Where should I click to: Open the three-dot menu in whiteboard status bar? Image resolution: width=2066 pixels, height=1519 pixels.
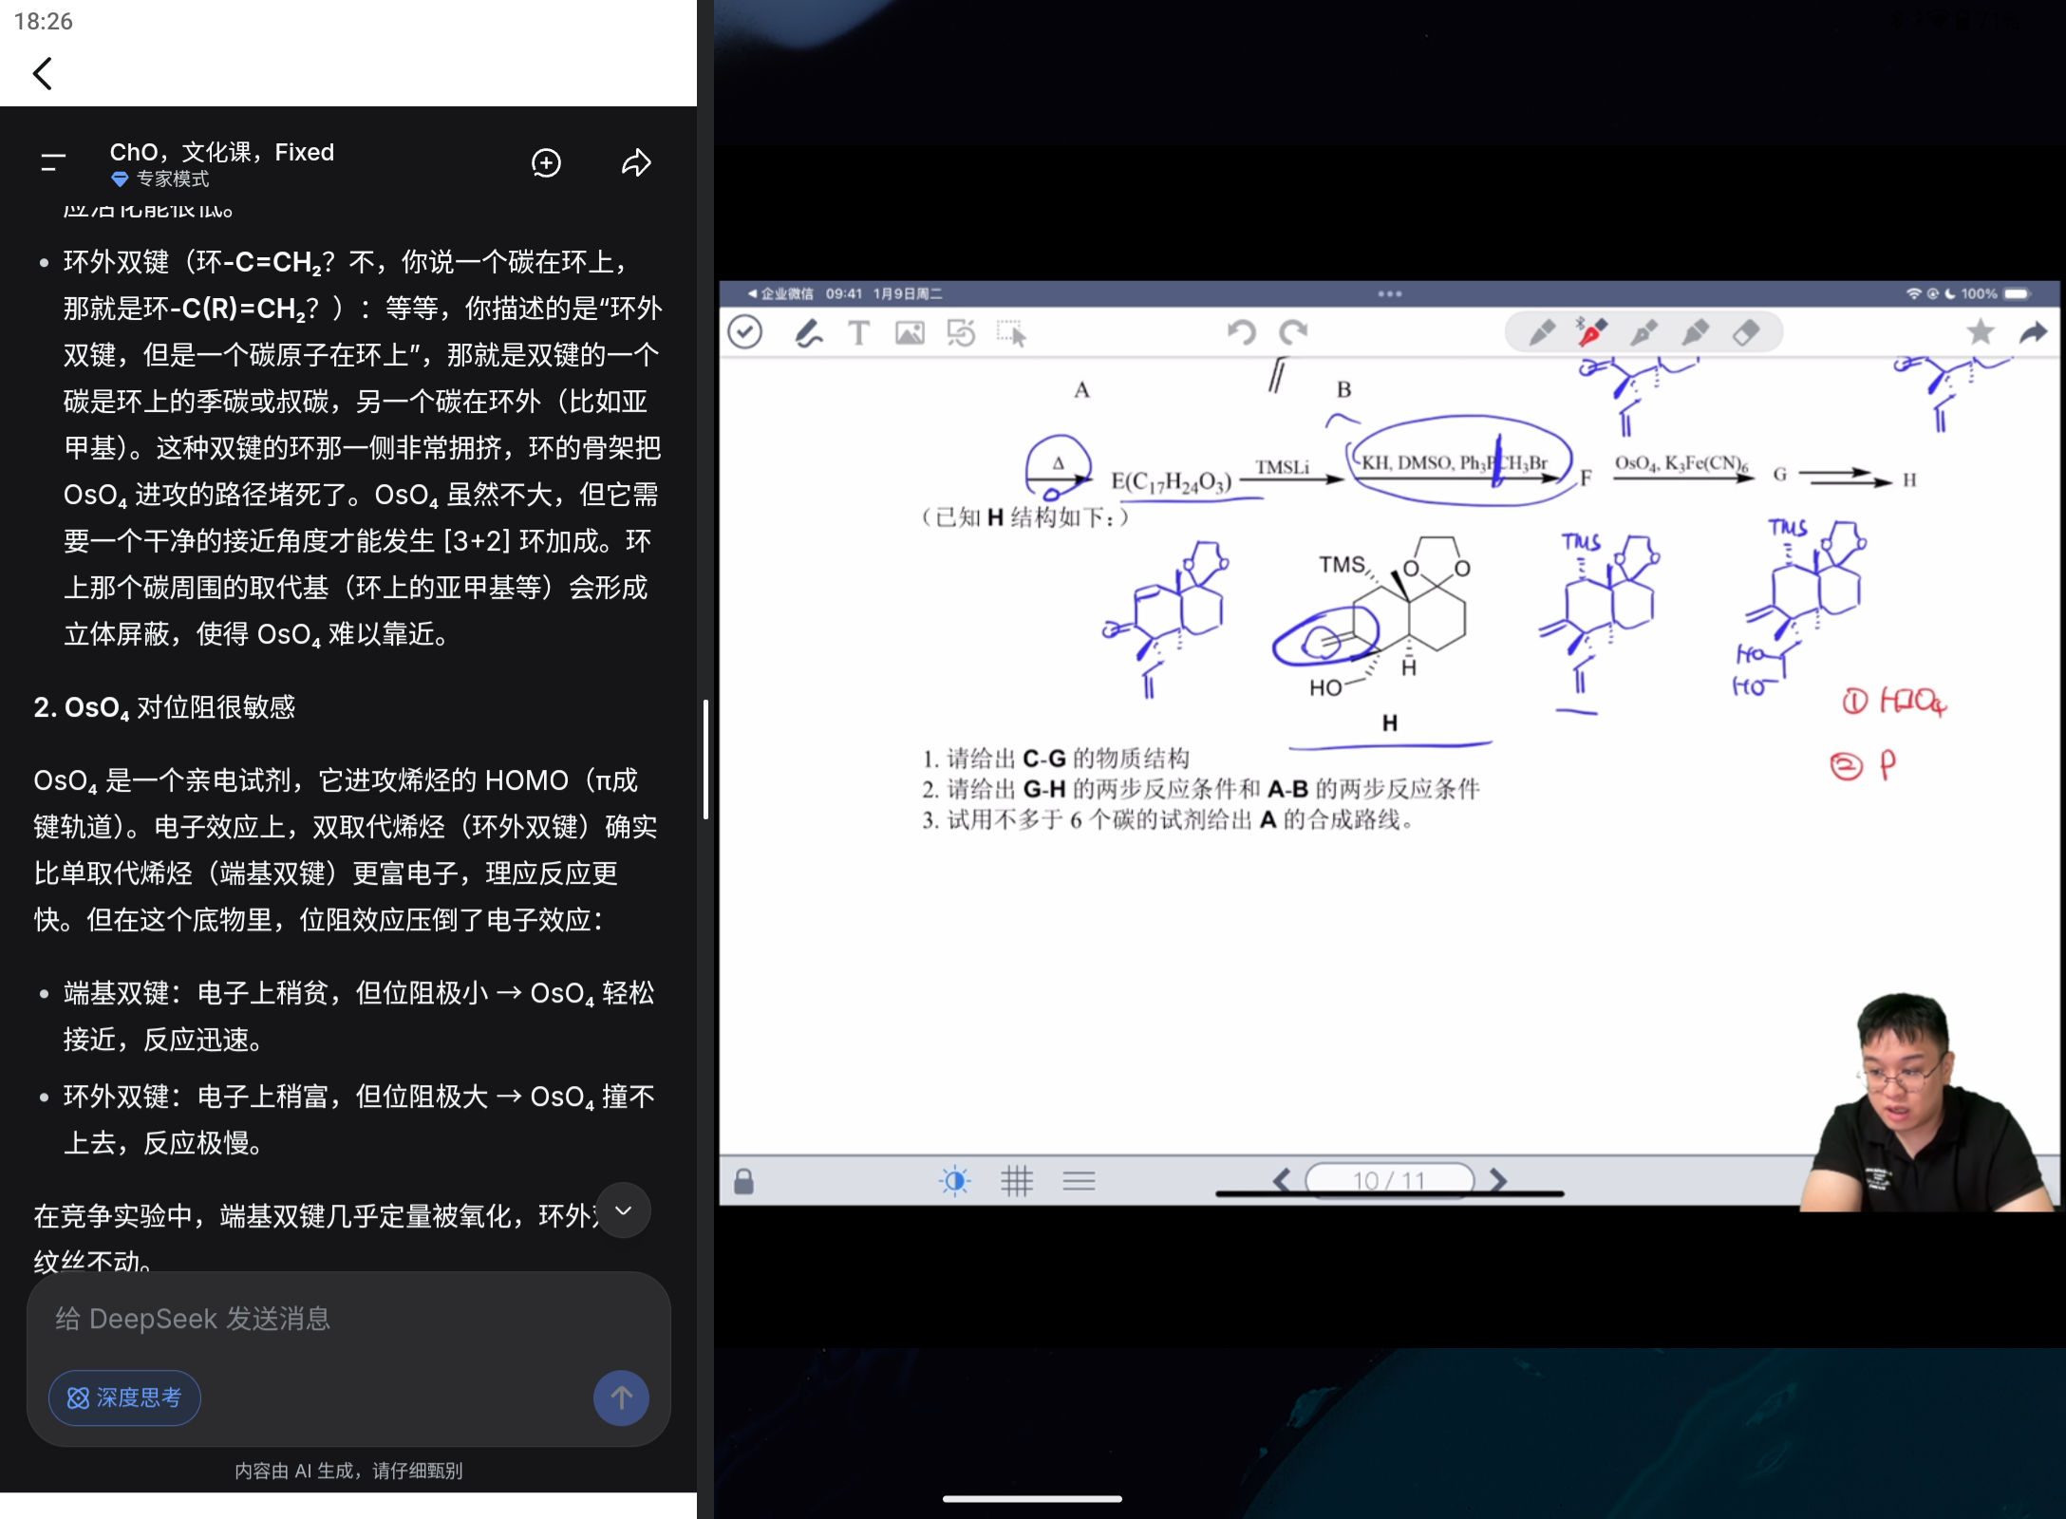[x=1390, y=293]
